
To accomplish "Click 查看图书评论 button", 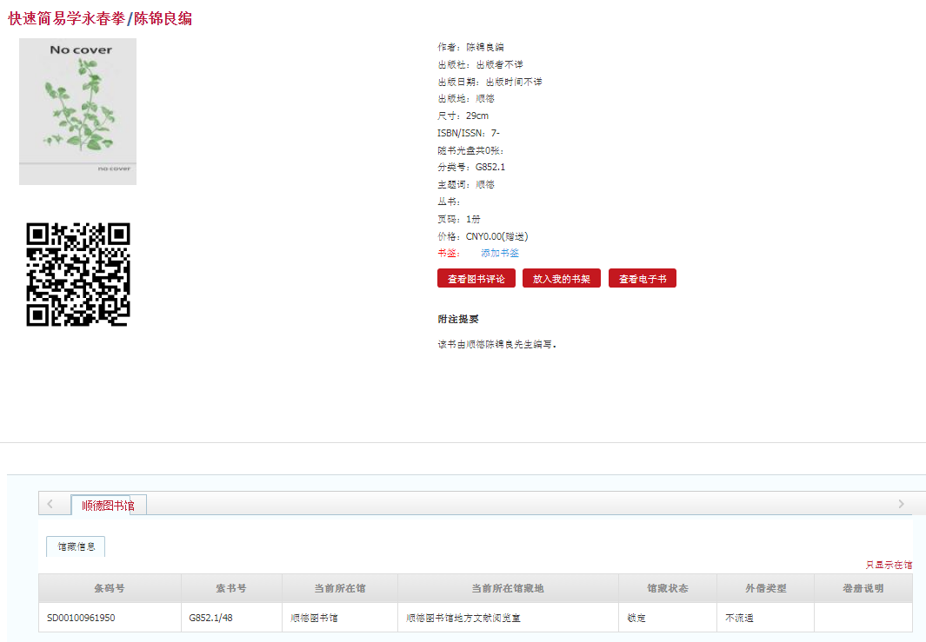I will pyautogui.click(x=476, y=279).
